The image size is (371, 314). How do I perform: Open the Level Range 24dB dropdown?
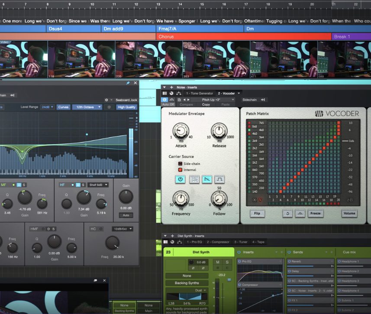[x=47, y=107]
